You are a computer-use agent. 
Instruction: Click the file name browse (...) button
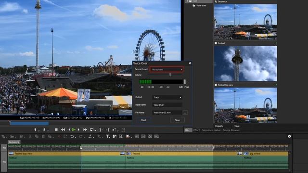point(185,112)
